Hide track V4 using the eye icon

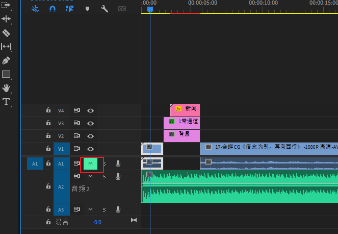click(x=90, y=110)
